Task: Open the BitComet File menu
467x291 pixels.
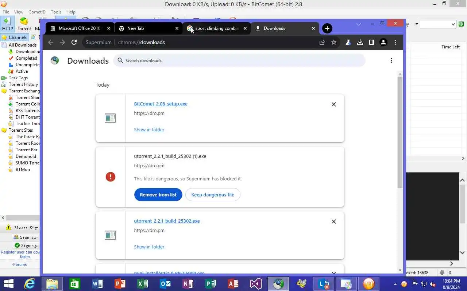Action: pos(6,12)
